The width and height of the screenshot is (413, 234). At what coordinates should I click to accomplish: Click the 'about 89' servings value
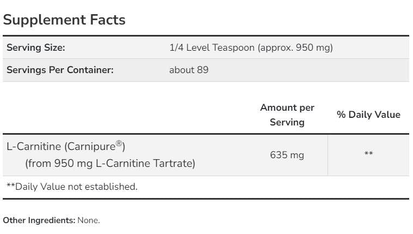[189, 70]
